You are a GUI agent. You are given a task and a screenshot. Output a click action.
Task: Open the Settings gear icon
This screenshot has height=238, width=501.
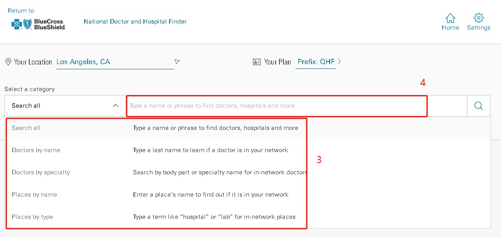(478, 18)
